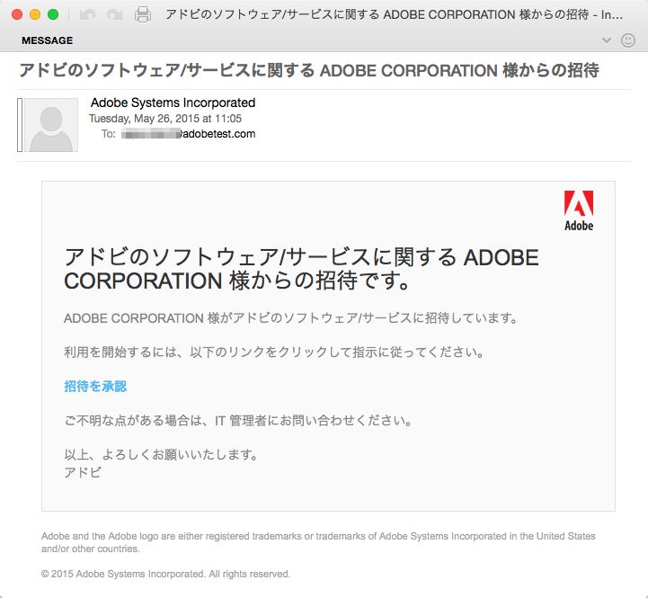Click the Tuesday, May 26, 2015 date
Screen dimensions: 648x598
click(165, 118)
